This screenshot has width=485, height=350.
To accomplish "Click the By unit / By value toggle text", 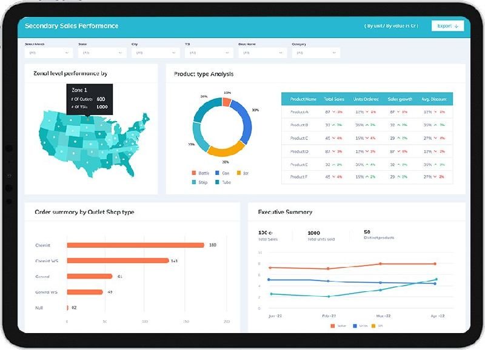I will click(x=392, y=26).
